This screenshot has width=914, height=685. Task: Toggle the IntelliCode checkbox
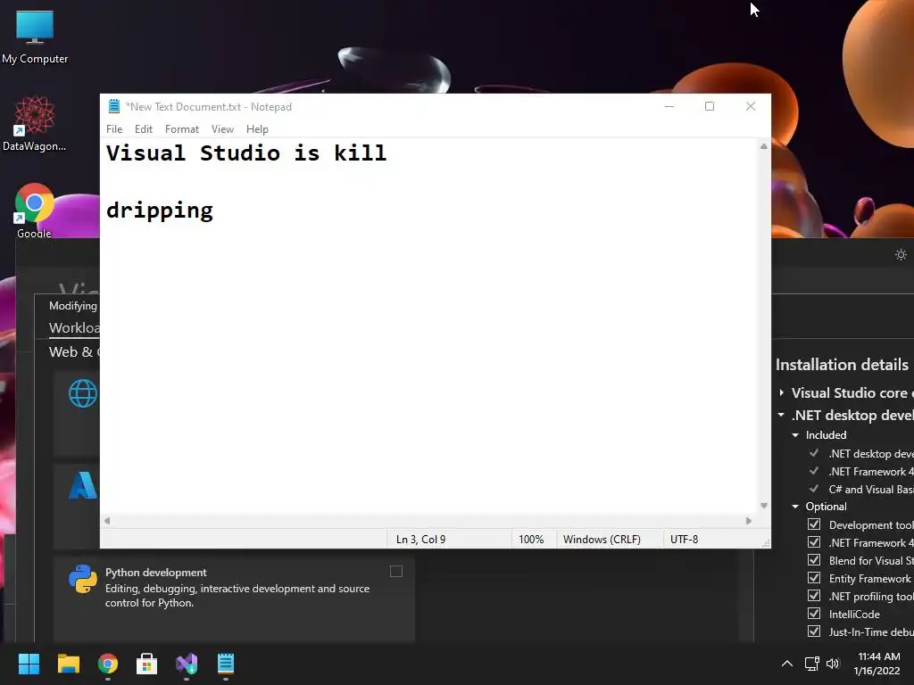click(x=814, y=614)
